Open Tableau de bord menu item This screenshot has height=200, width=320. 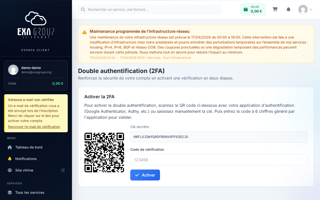point(36,147)
